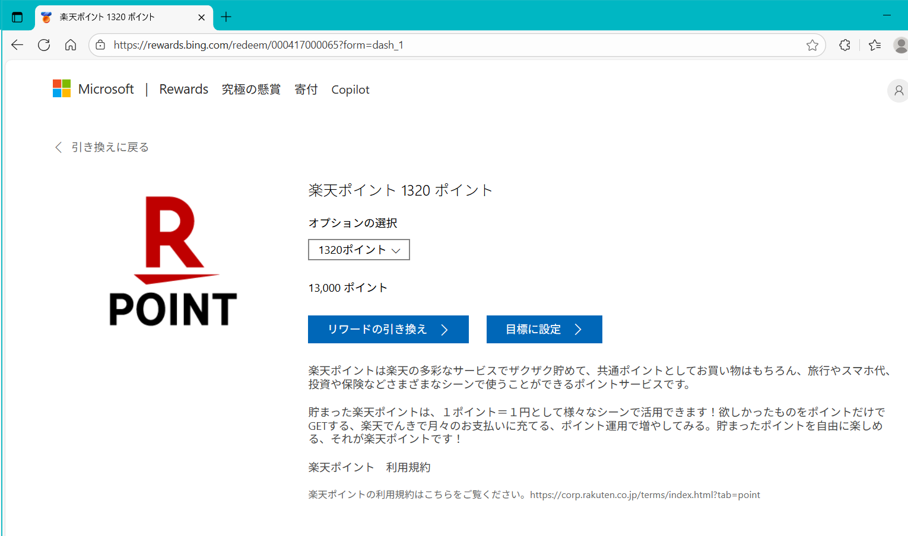The image size is (908, 536).
Task: Go to the browser home icon
Action: [x=71, y=45]
